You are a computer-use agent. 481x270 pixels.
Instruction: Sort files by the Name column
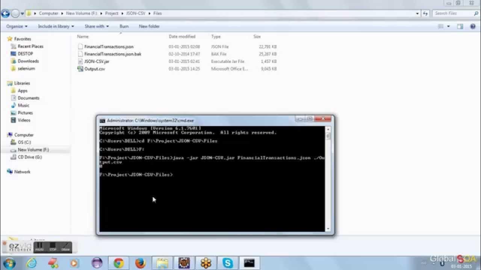click(83, 36)
